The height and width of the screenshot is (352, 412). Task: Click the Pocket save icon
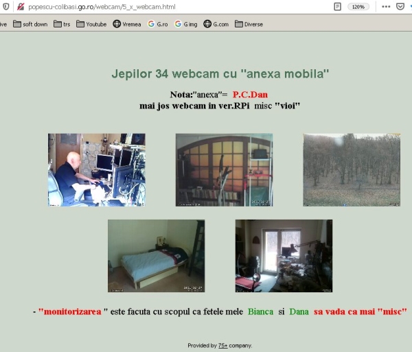(400, 6)
